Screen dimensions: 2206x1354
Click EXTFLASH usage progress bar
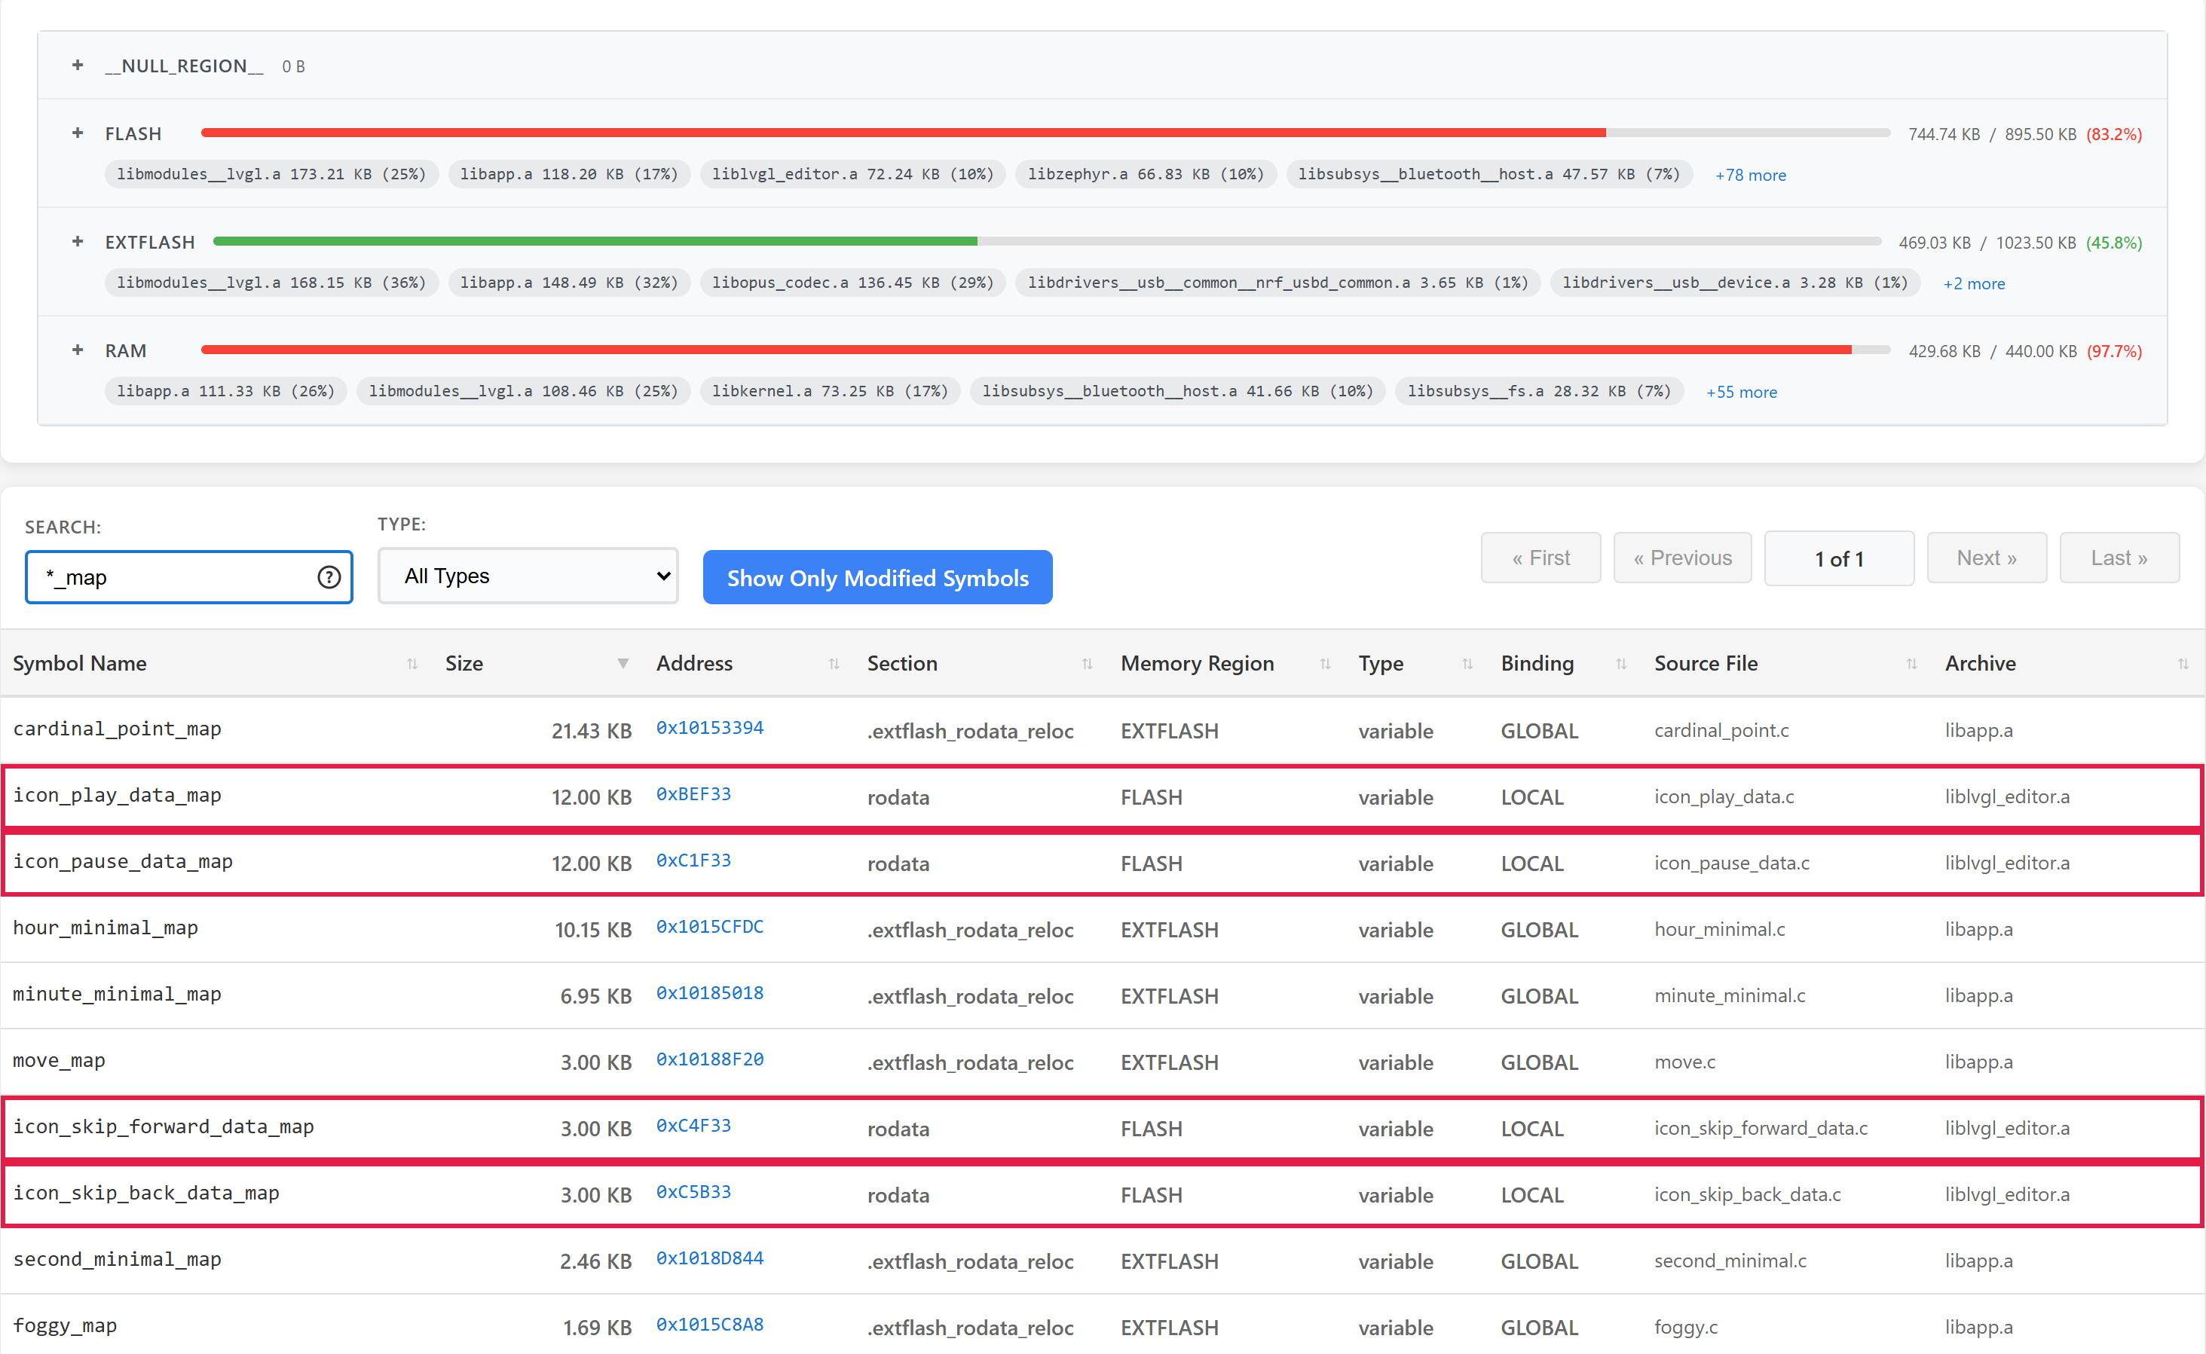[1046, 241]
